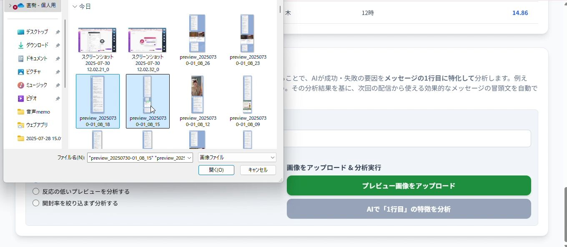Image resolution: width=567 pixels, height=247 pixels.
Task: Click pin icon next to ビデオ
Action: click(x=58, y=99)
